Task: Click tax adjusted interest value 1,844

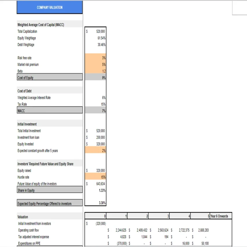Action: point(144,237)
